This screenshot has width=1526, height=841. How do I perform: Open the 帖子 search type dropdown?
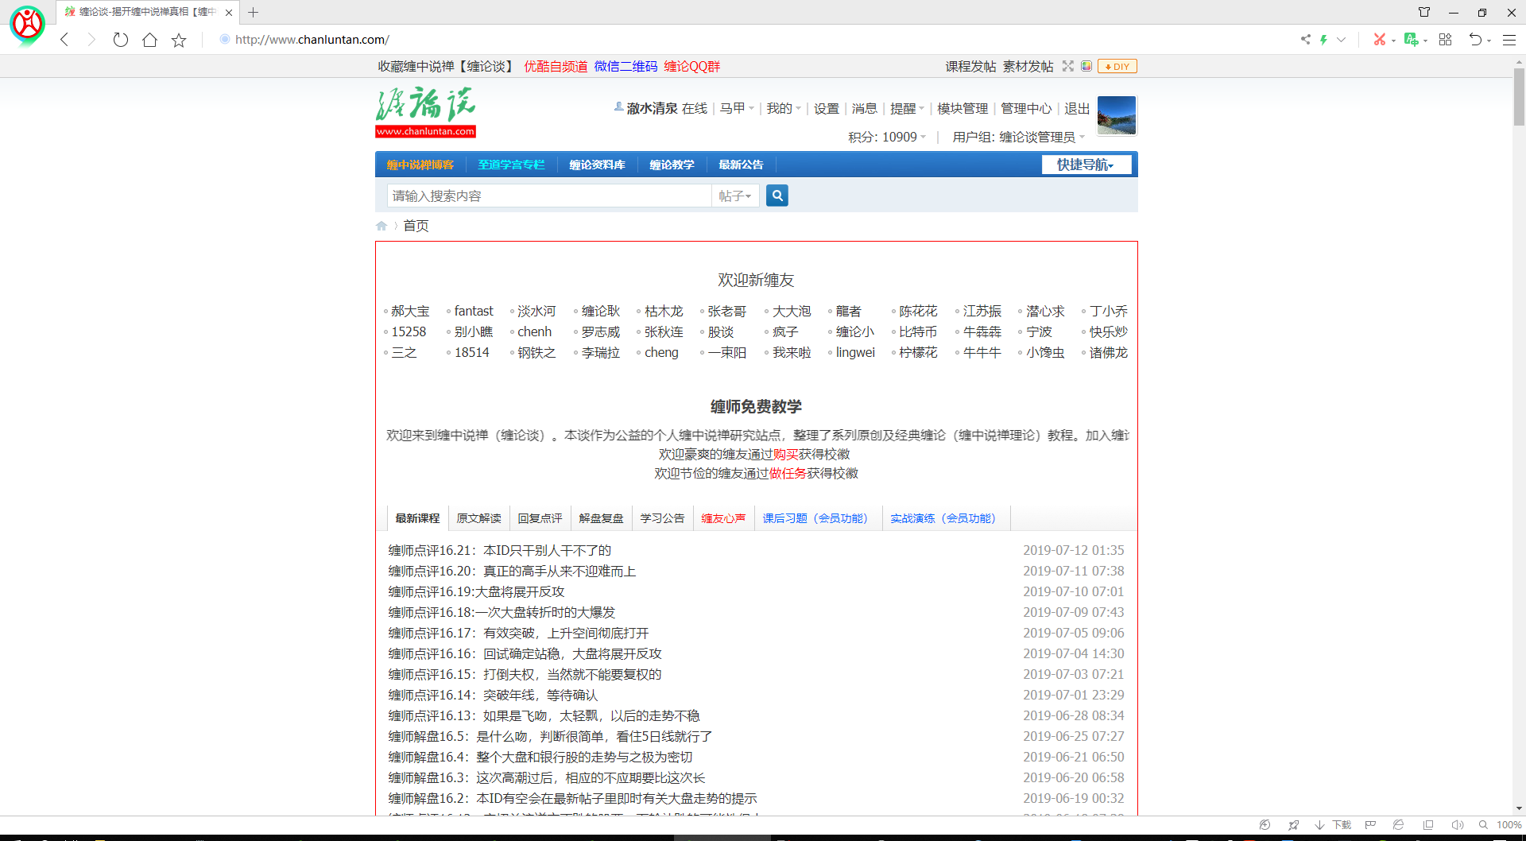tap(734, 196)
